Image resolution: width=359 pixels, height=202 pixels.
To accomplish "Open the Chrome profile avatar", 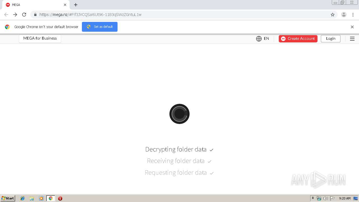I will 344,15.
